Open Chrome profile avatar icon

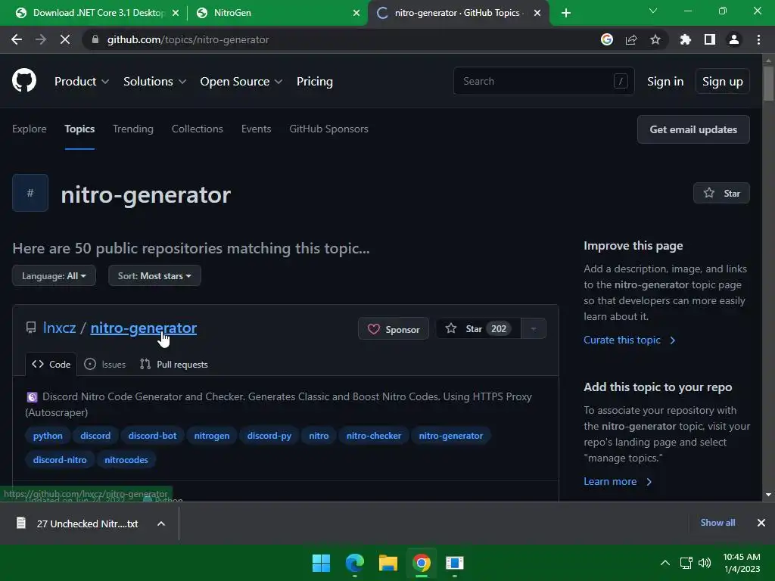(x=734, y=39)
